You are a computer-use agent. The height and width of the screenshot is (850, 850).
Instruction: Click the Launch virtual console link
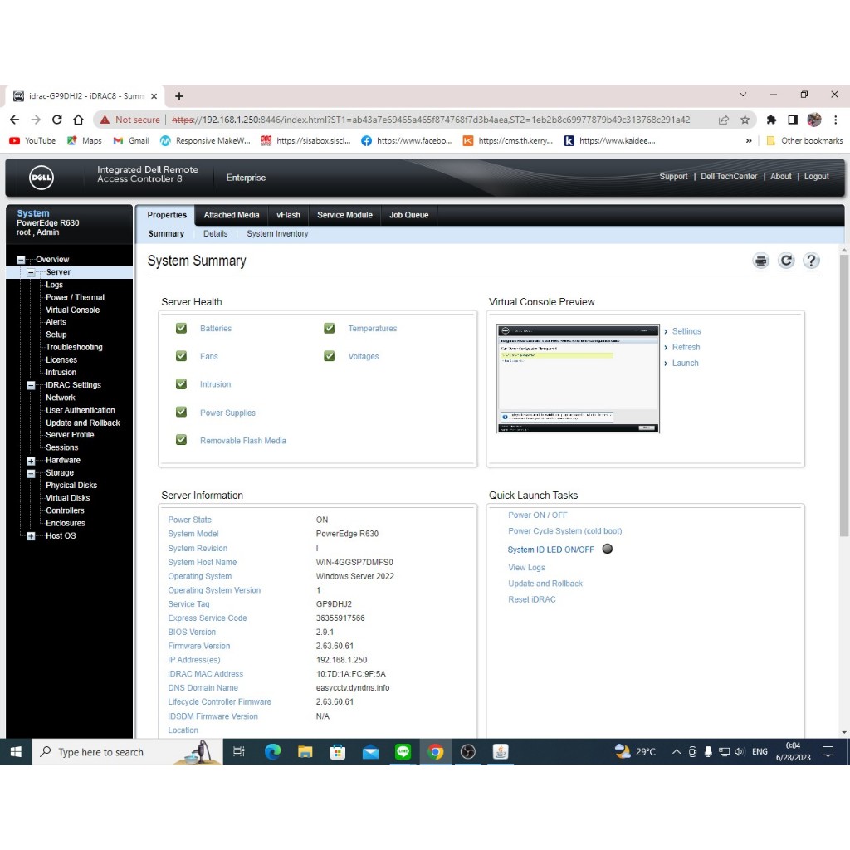click(685, 363)
